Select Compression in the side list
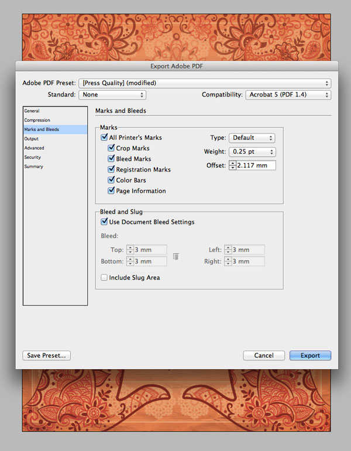351x451 pixels. (55, 121)
